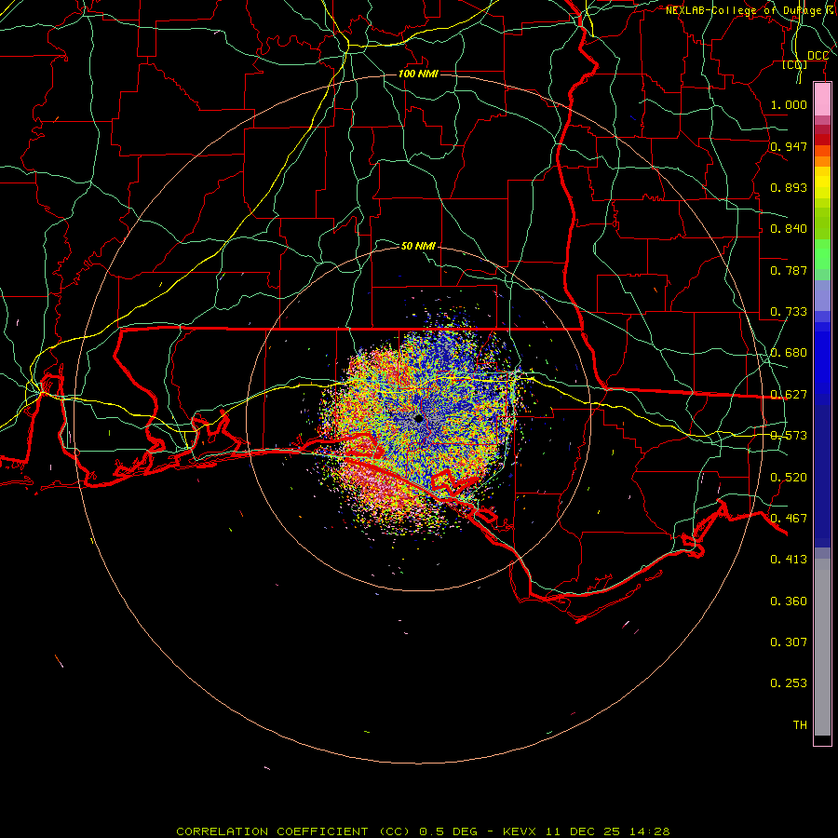
Task: Click the 0.787 scale value
Action: click(x=789, y=270)
